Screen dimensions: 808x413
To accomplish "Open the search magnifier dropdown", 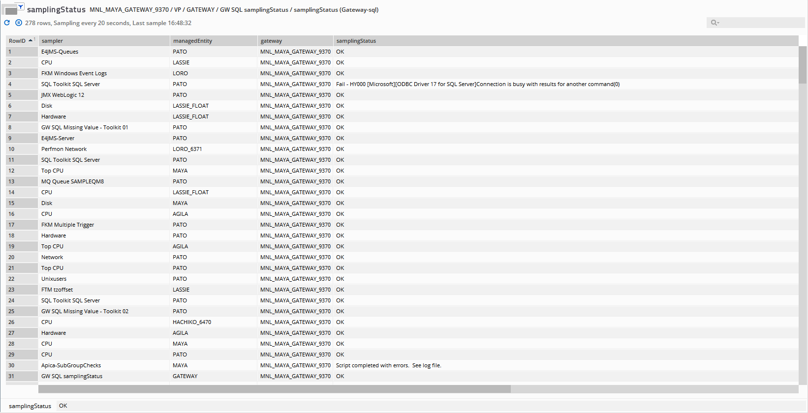I will coord(715,23).
